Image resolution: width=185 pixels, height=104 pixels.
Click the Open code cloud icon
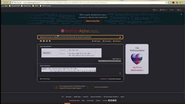coord(120,59)
